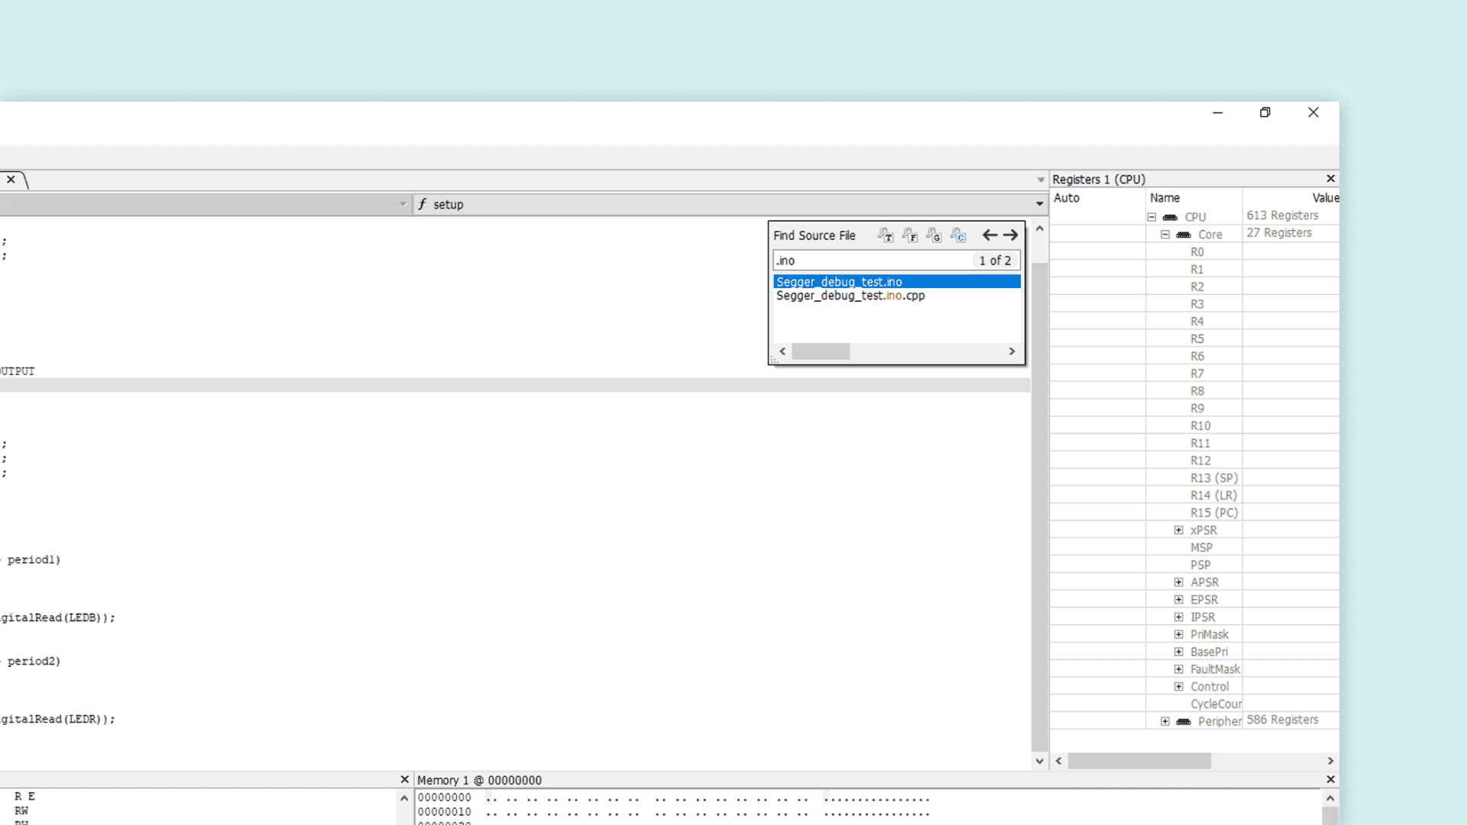Open the setup function dropdown

pos(1039,204)
